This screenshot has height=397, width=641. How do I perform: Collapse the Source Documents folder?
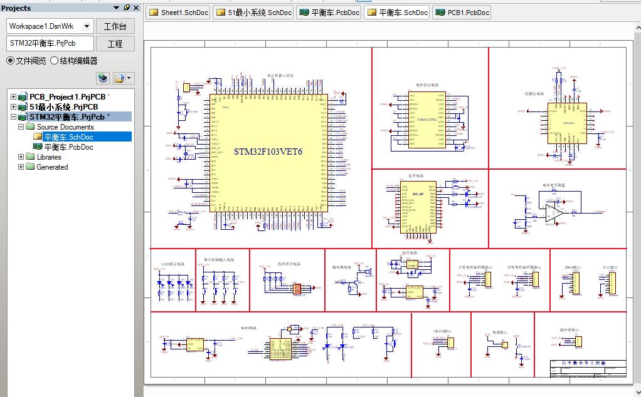click(x=21, y=127)
